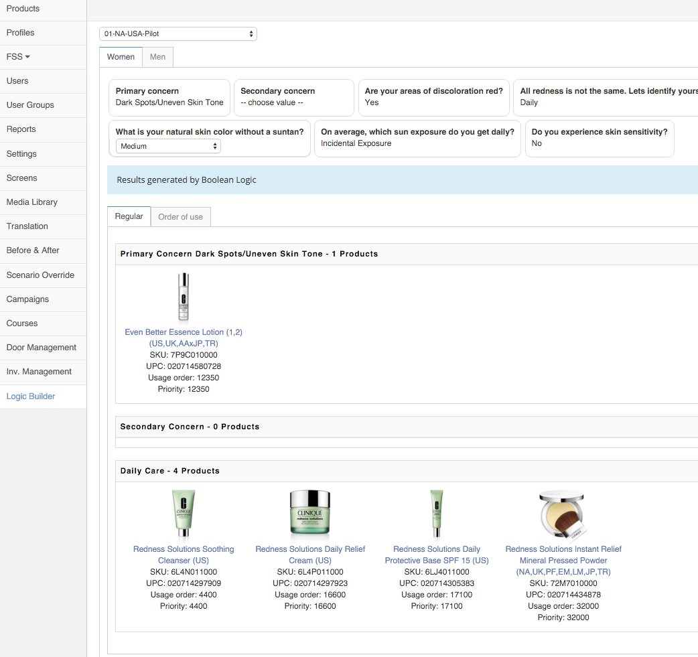Click the Daily Care - 4 Products header
Image resolution: width=698 pixels, height=657 pixels.
pyautogui.click(x=407, y=471)
